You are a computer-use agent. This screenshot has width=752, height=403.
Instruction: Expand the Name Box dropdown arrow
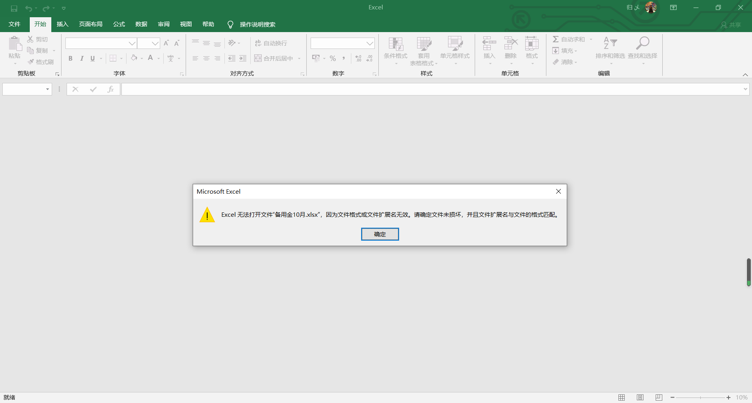(47, 89)
